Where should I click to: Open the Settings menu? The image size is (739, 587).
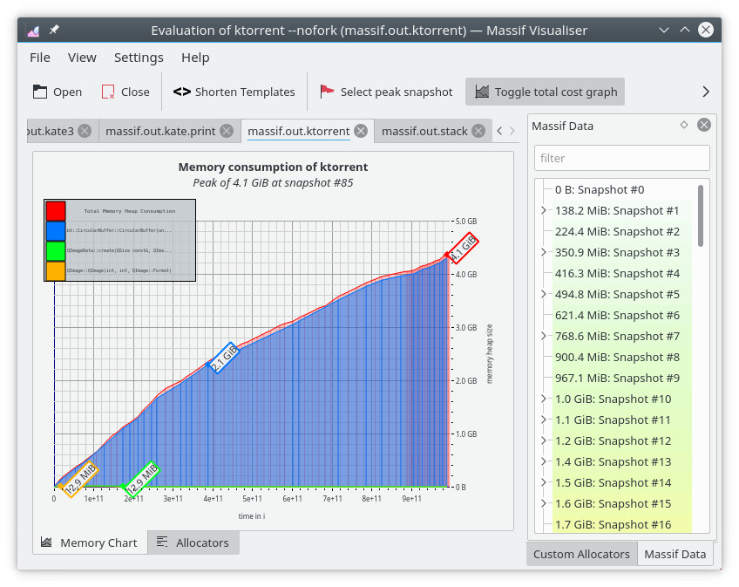pyautogui.click(x=139, y=58)
